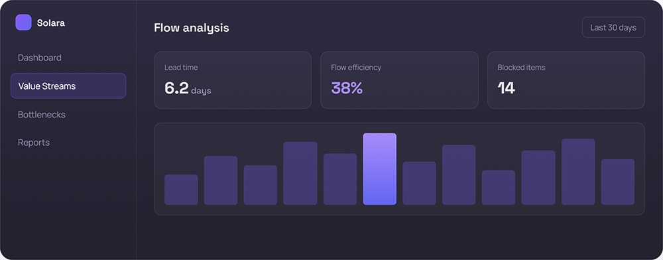663x260 pixels.
Task: Select the Flow efficiency 38% card
Action: point(399,80)
